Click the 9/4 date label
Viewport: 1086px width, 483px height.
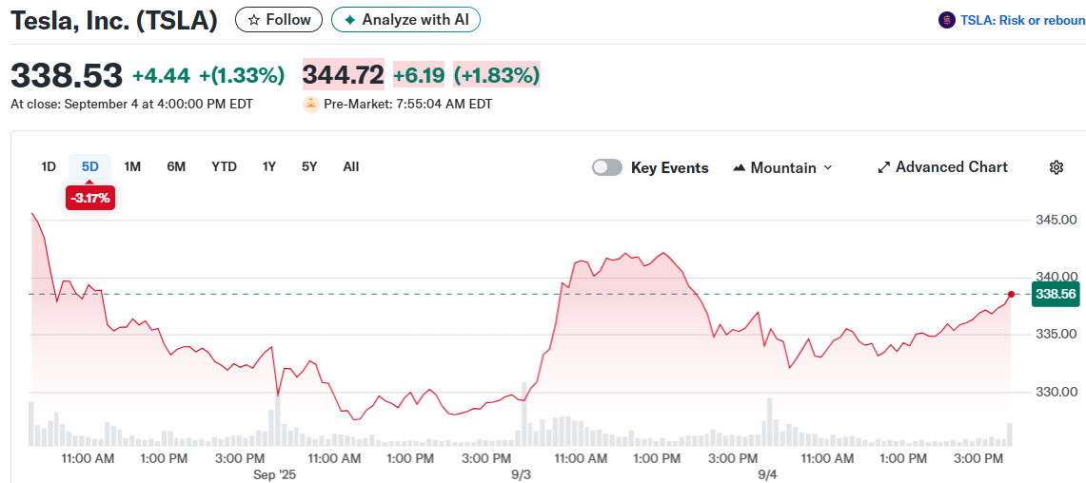[767, 476]
